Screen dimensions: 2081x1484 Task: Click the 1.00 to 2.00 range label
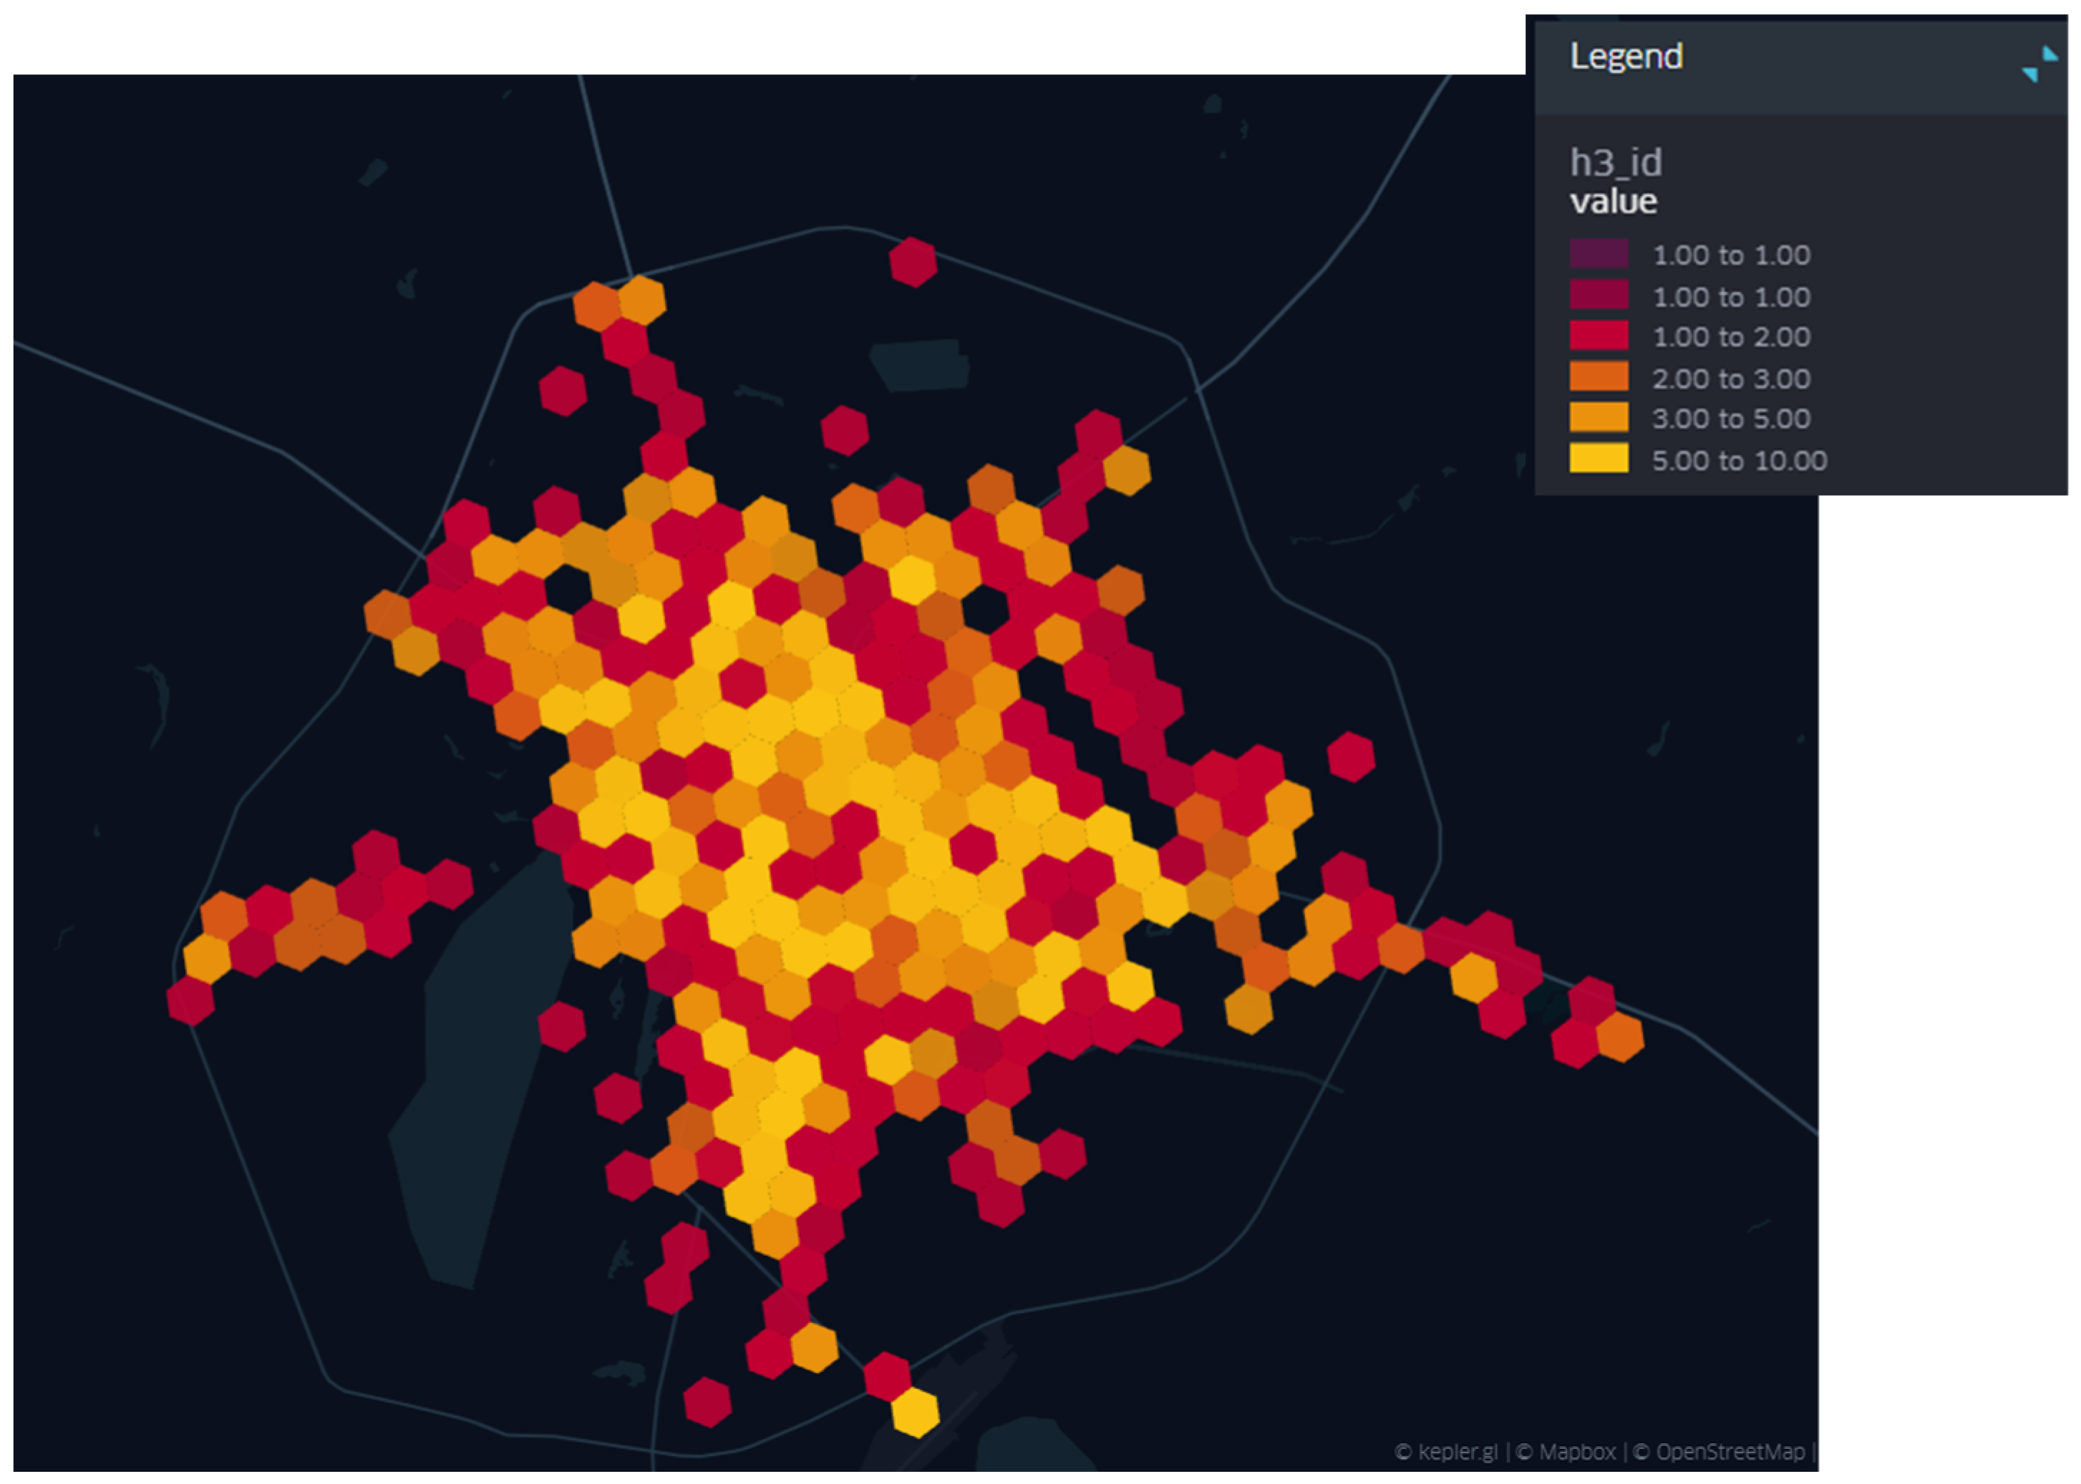pos(1731,337)
